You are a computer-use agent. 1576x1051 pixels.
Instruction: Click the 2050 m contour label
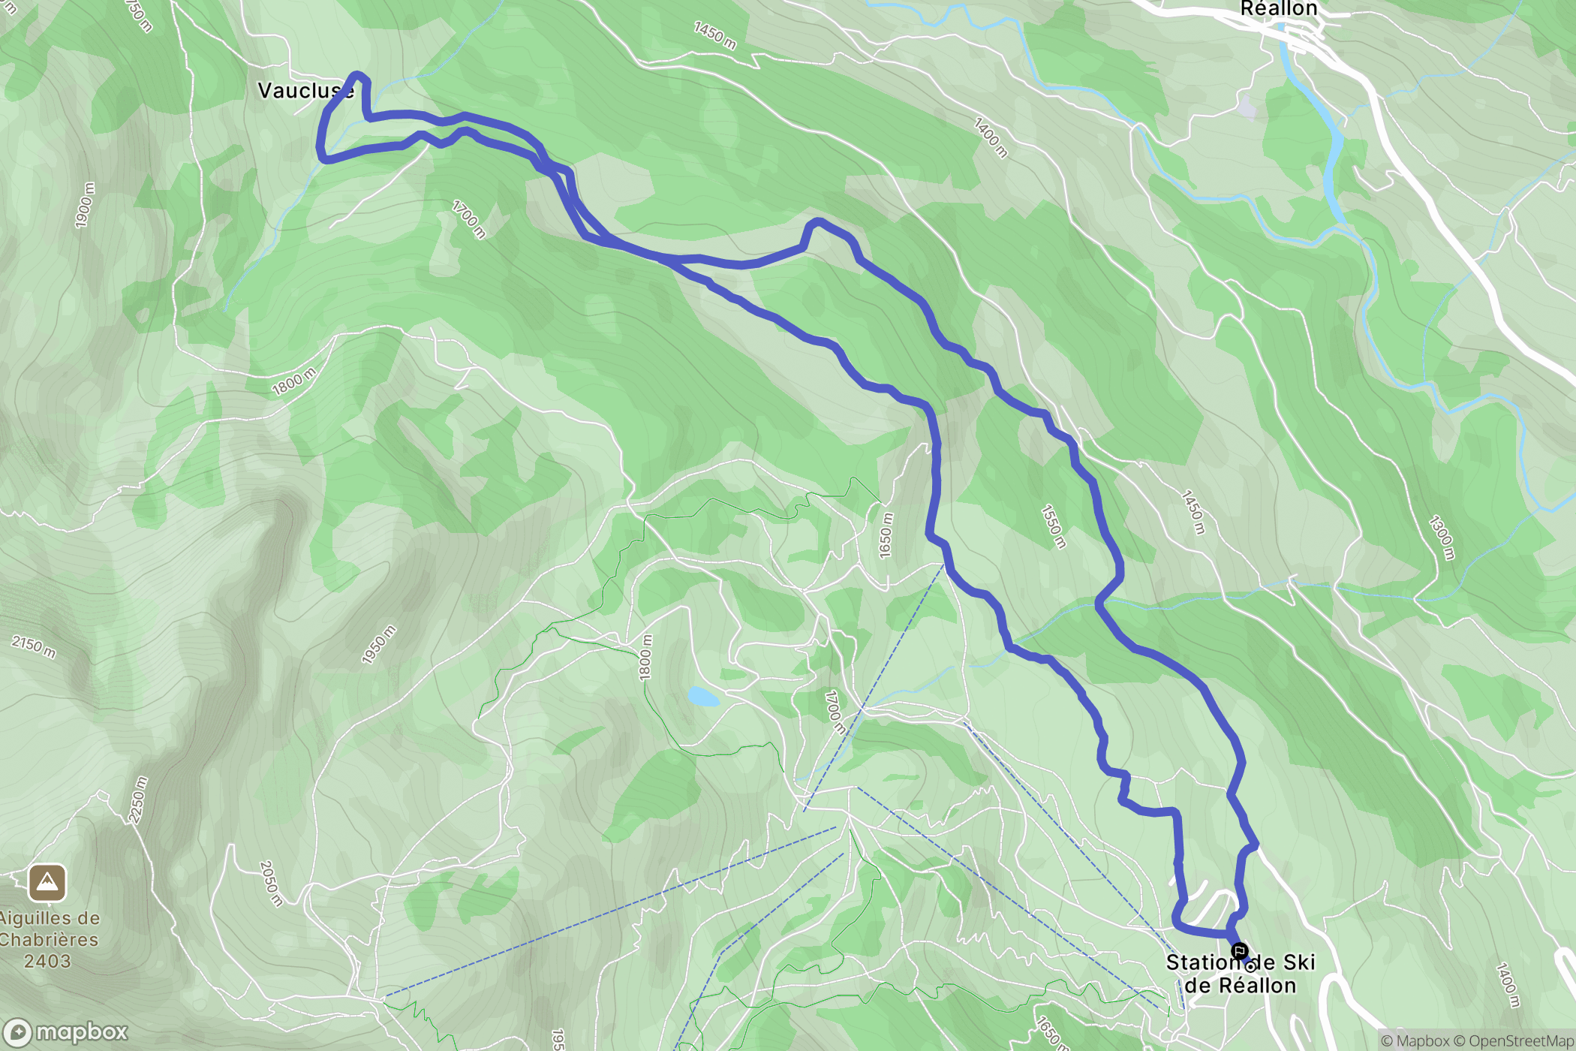(x=271, y=884)
